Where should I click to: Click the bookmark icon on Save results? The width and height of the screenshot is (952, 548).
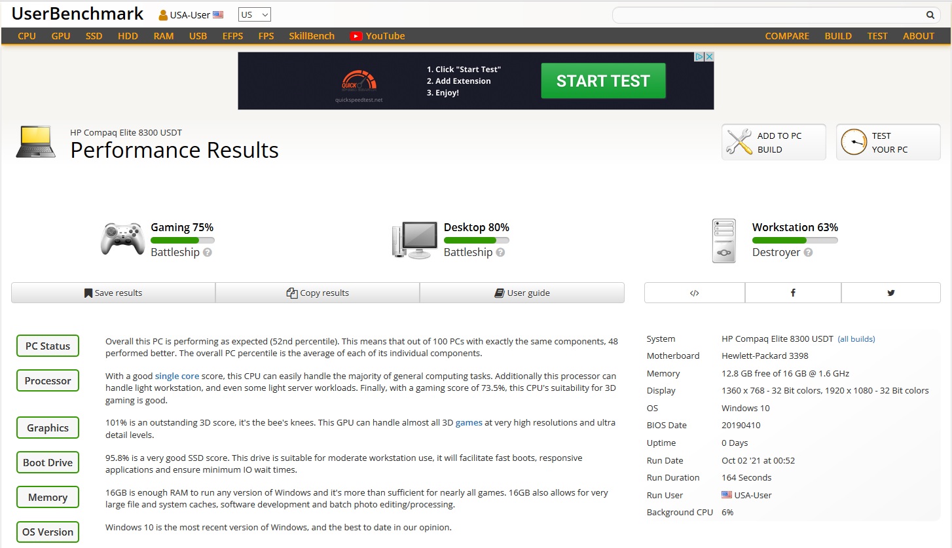88,293
